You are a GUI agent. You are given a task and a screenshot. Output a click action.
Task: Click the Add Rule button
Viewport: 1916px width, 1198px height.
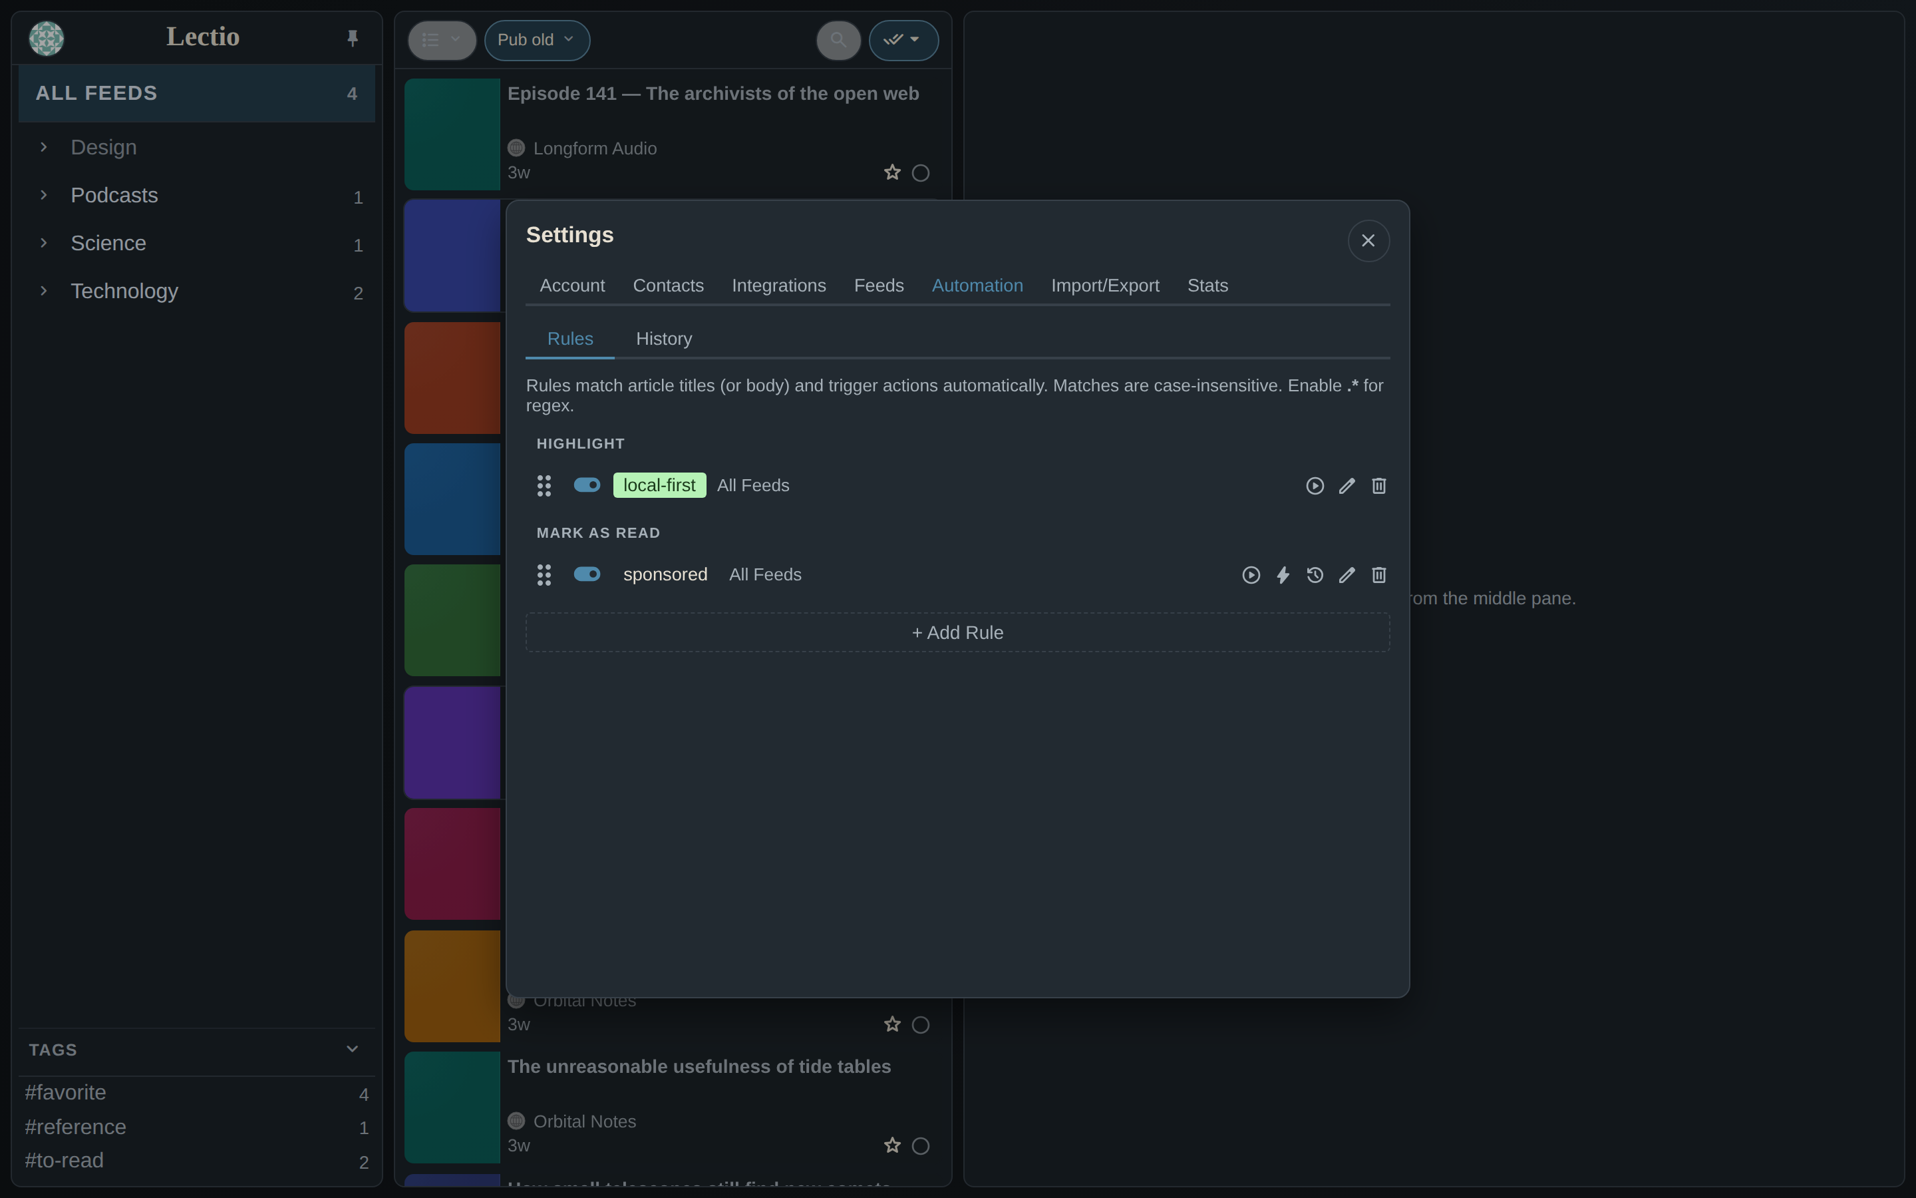point(957,632)
